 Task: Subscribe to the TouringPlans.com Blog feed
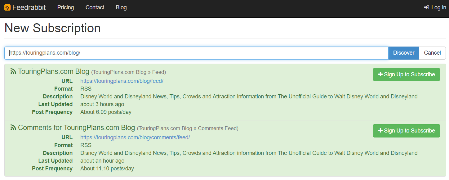pos(406,74)
